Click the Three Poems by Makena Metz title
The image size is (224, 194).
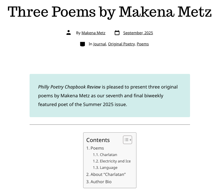(110, 12)
